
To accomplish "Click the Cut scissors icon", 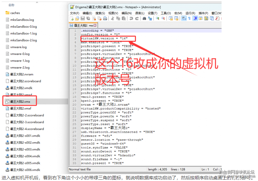I will (x=113, y=18).
